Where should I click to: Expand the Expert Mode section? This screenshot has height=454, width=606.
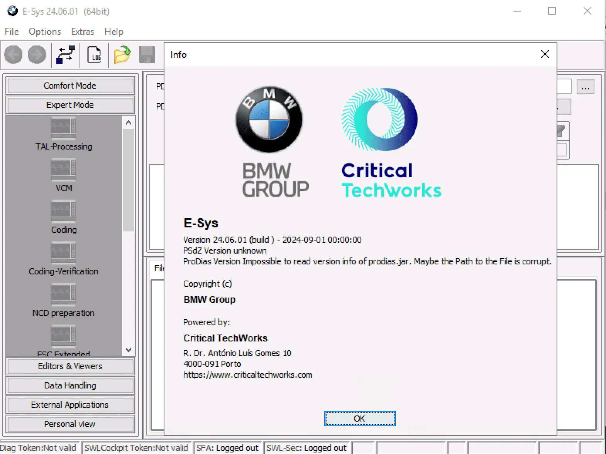70,105
